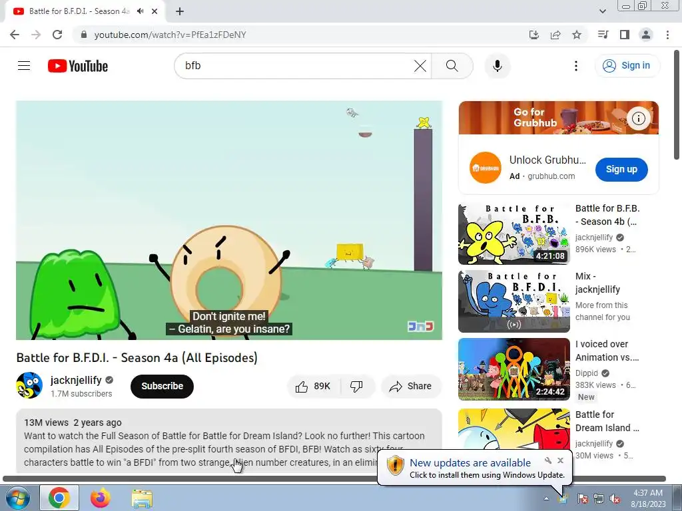Click the vertical page scrollbar
The height and width of the screenshot is (511, 682).
click(677, 105)
